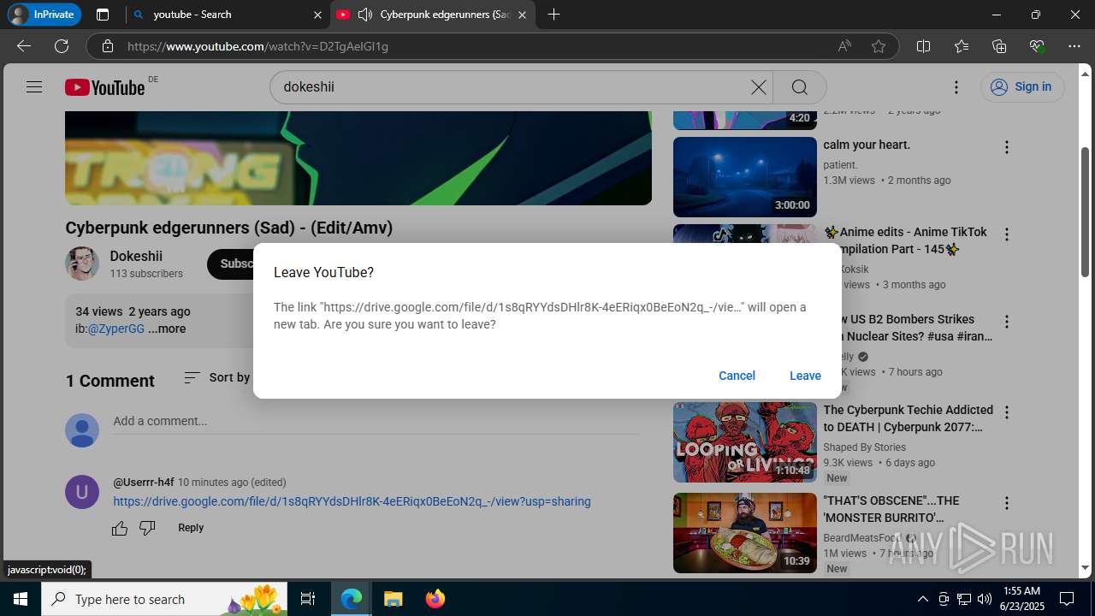Open the Windows Start menu
The image size is (1095, 616).
coord(21,599)
